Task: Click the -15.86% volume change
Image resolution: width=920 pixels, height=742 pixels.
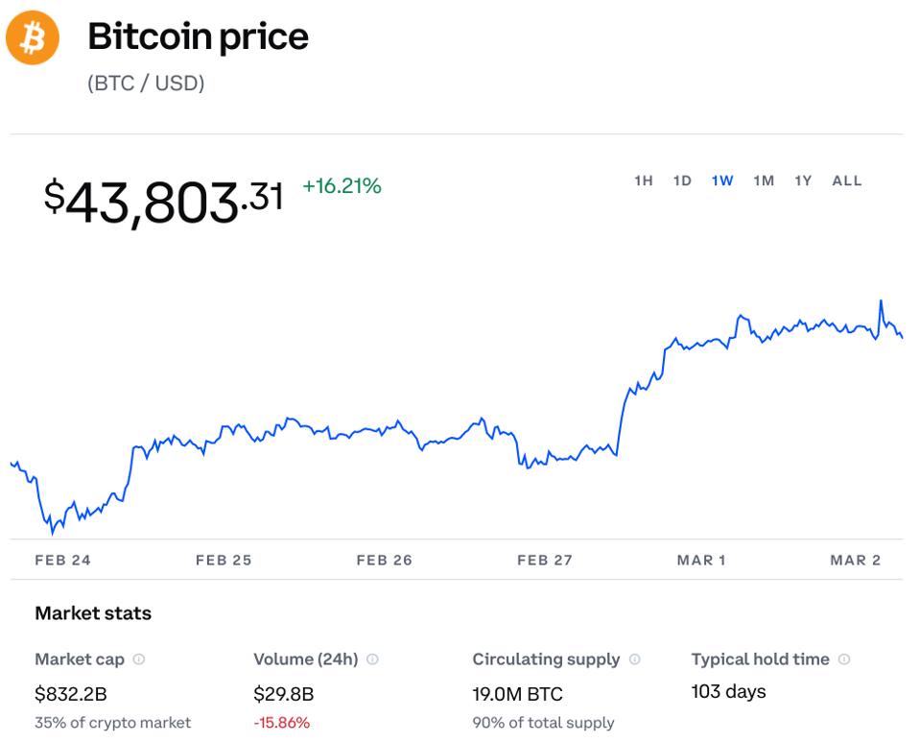Action: (281, 723)
